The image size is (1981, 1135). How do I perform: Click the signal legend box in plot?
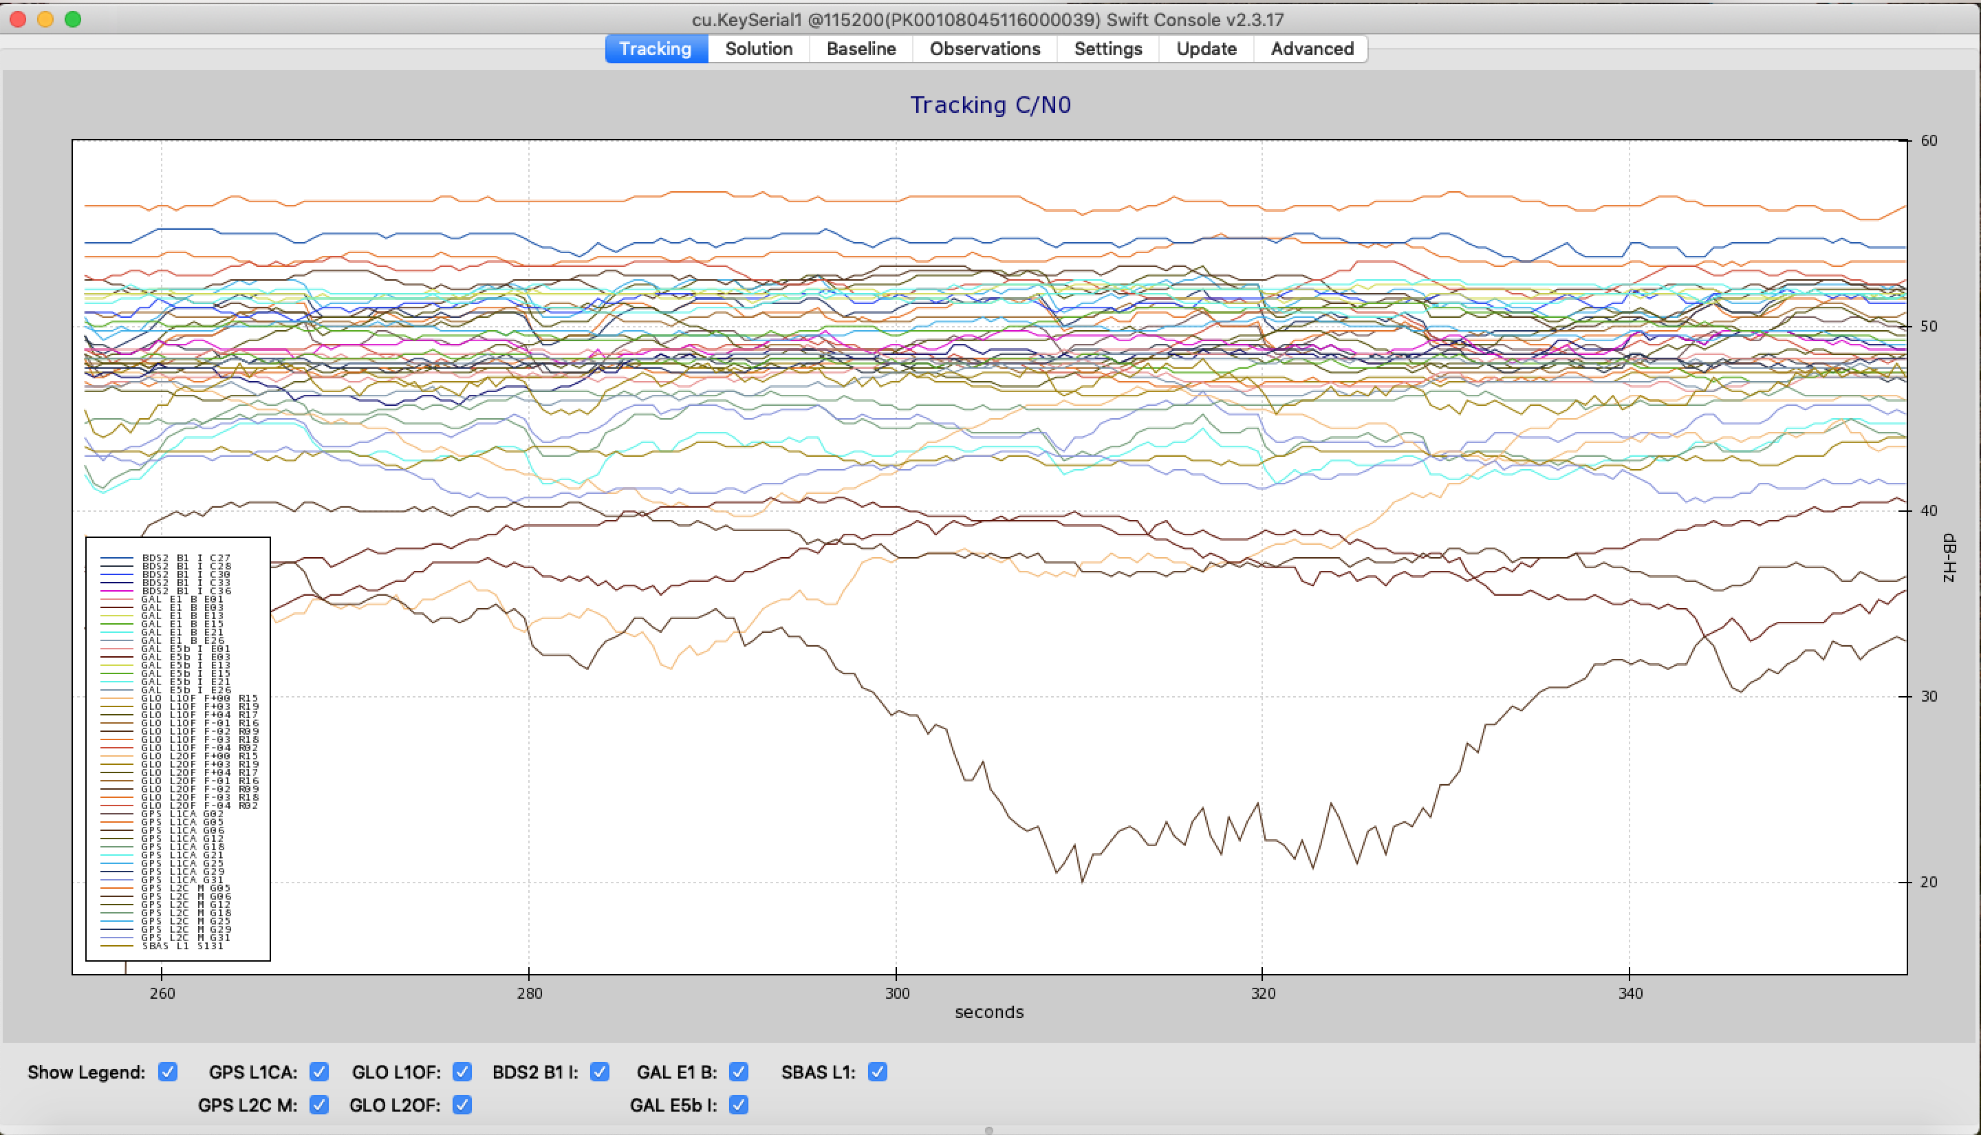tap(177, 748)
